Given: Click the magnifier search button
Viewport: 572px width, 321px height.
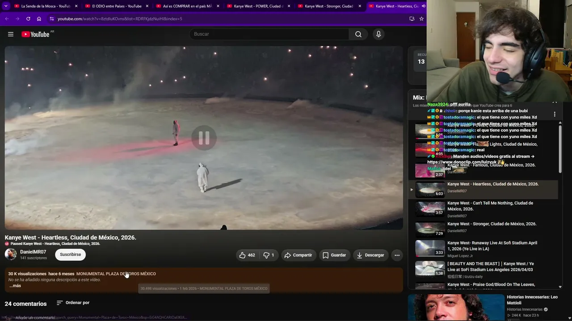Looking at the screenshot, I should coord(358,34).
